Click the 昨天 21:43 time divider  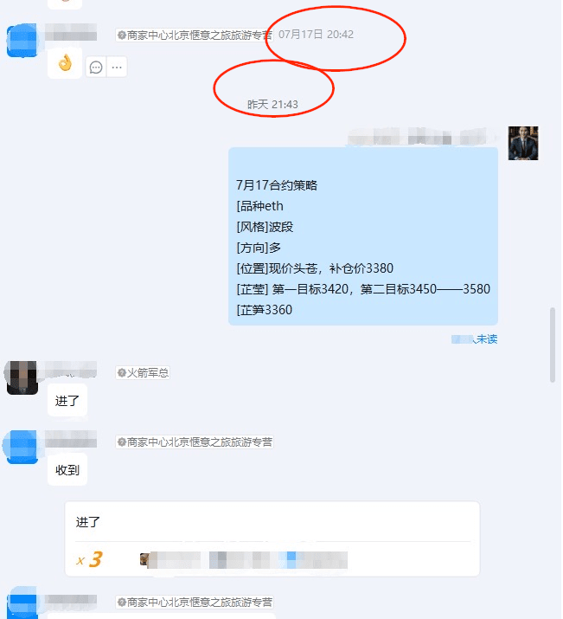pos(272,104)
